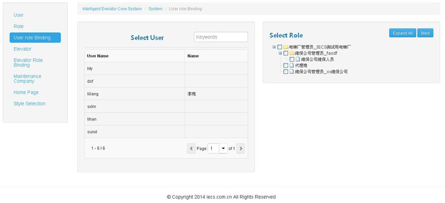This screenshot has height=203, width=445.
Task: Go to previous page arrow in pager
Action: click(x=191, y=148)
